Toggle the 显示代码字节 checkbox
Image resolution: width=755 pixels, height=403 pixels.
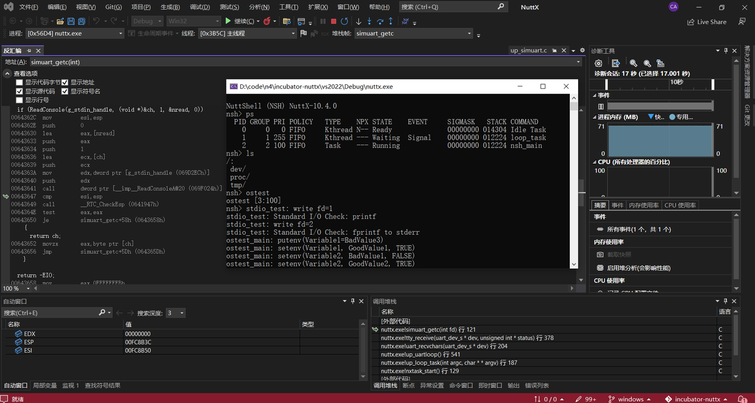coord(19,82)
